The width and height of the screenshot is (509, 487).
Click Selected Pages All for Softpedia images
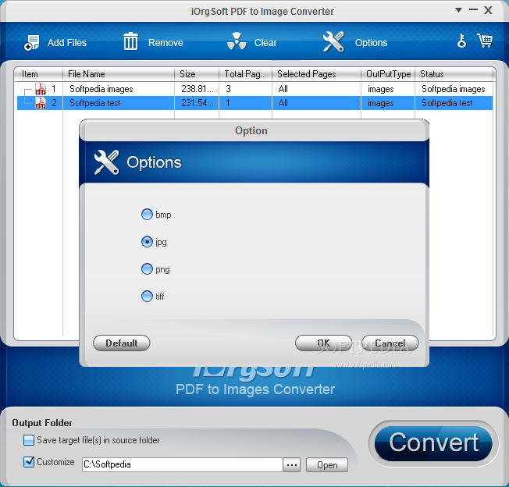point(283,89)
